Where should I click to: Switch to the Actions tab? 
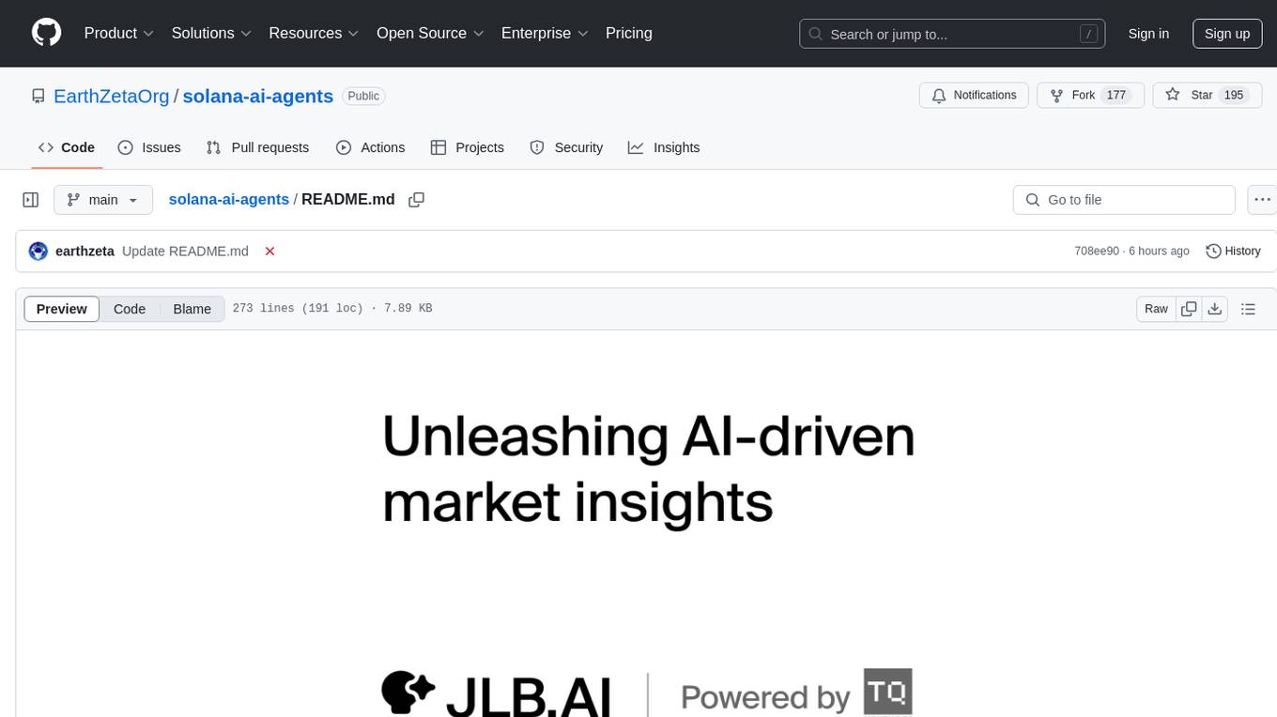tap(370, 147)
